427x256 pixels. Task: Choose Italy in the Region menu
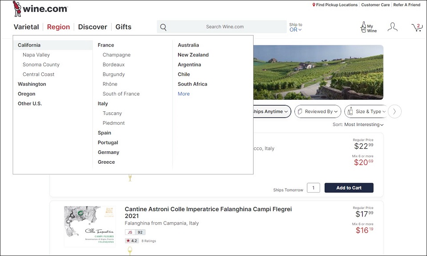point(103,103)
